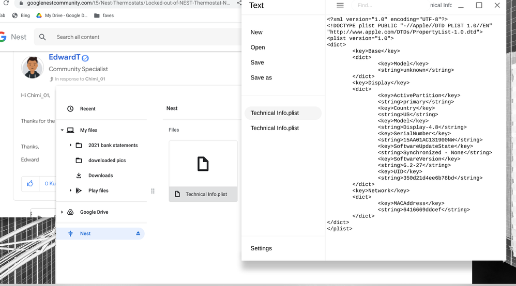Click the eject icon next to Nest
Viewport: 516px width, 286px height.
138,233
